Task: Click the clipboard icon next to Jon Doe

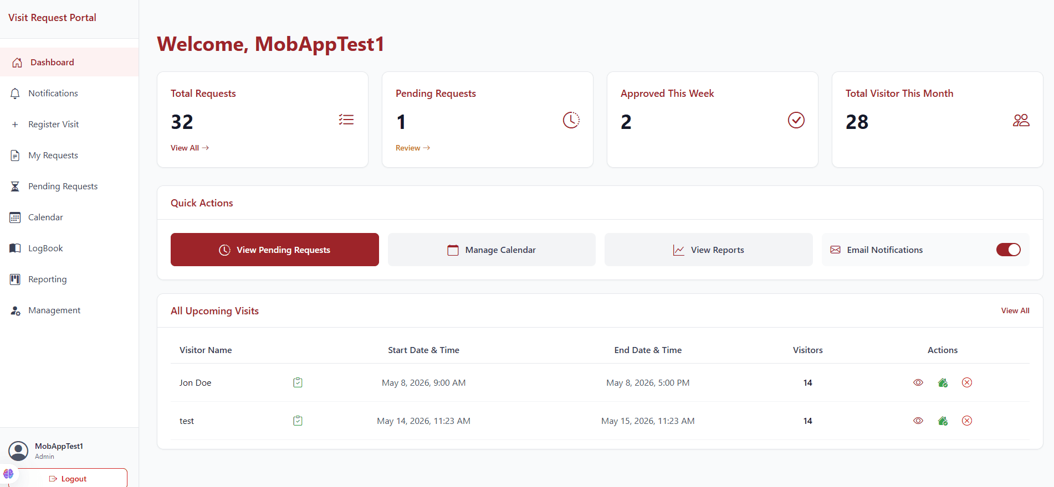Action: [298, 382]
